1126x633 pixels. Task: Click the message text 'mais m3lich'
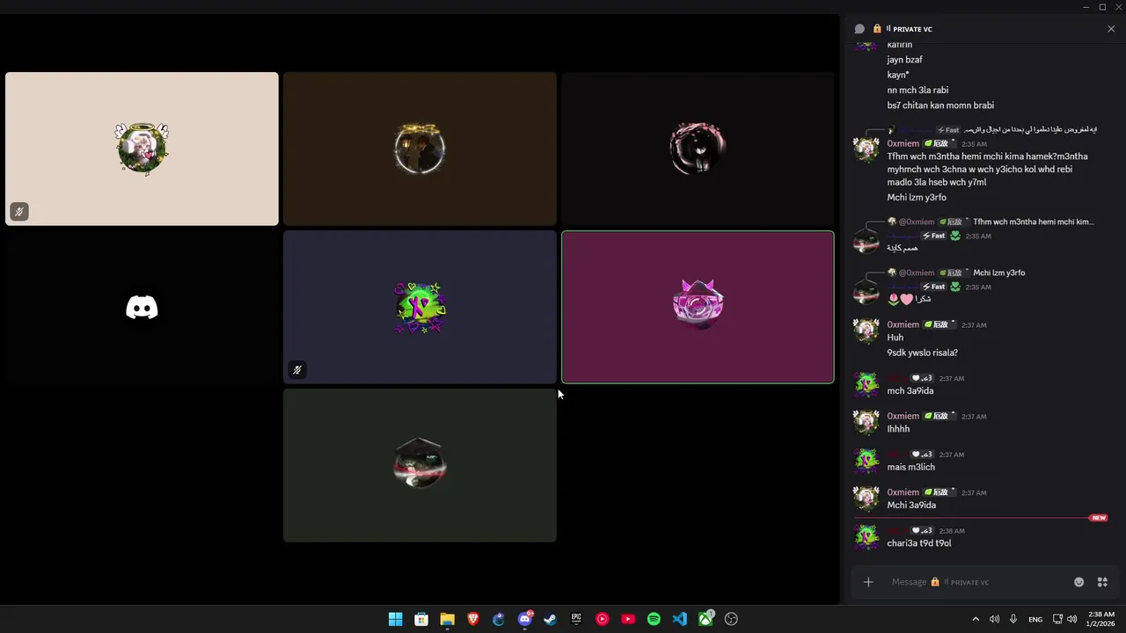910,467
